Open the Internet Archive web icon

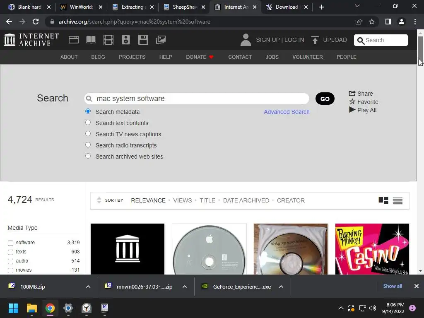pyautogui.click(x=74, y=40)
